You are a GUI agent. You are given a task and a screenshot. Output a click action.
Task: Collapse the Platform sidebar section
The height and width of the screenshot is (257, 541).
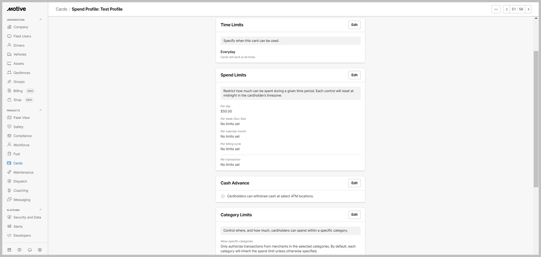[x=40, y=210]
